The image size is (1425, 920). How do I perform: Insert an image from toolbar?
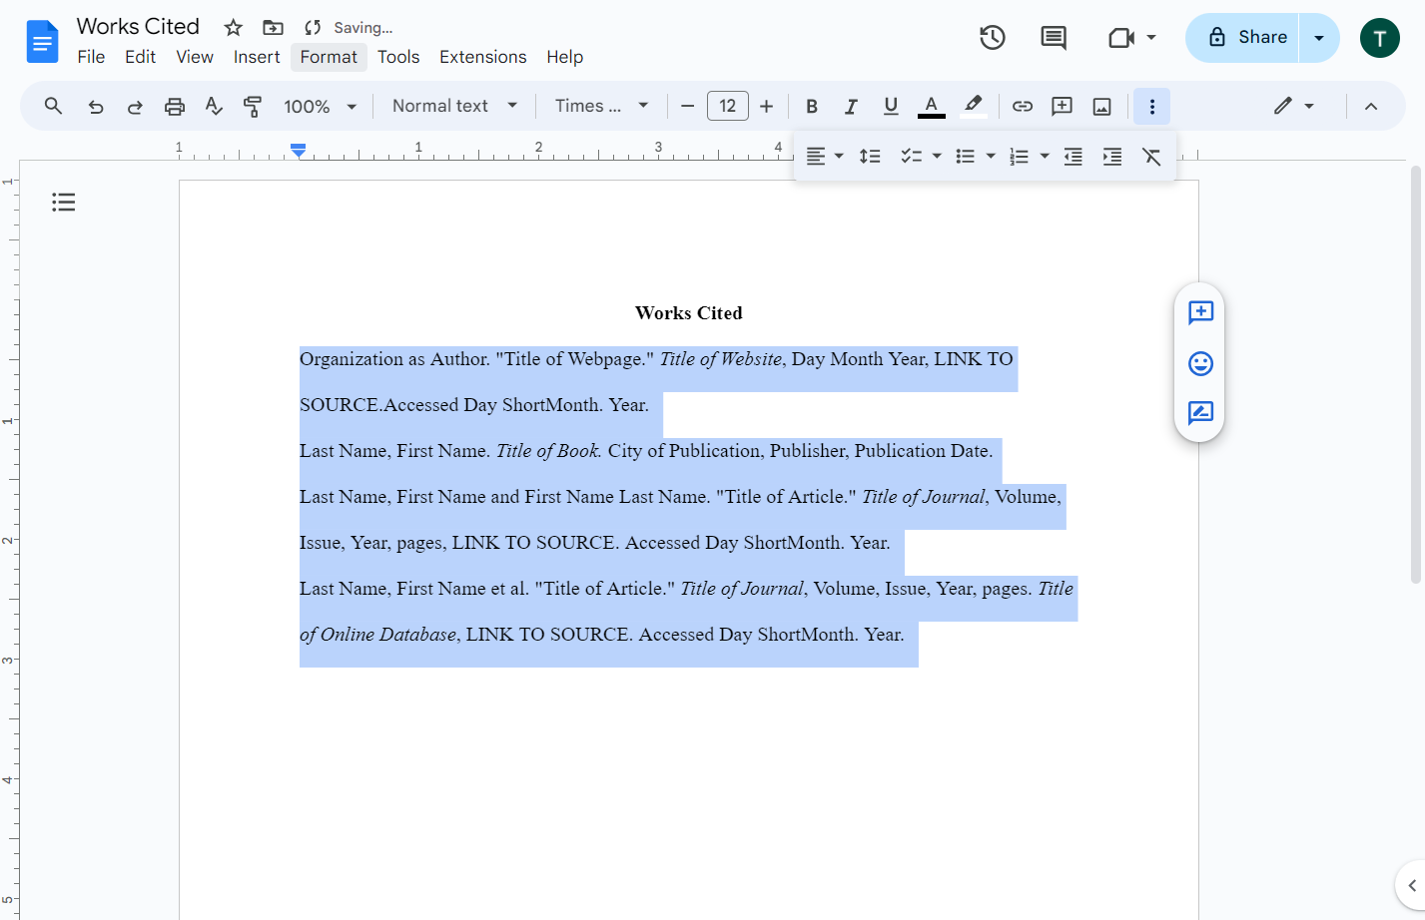coord(1102,107)
